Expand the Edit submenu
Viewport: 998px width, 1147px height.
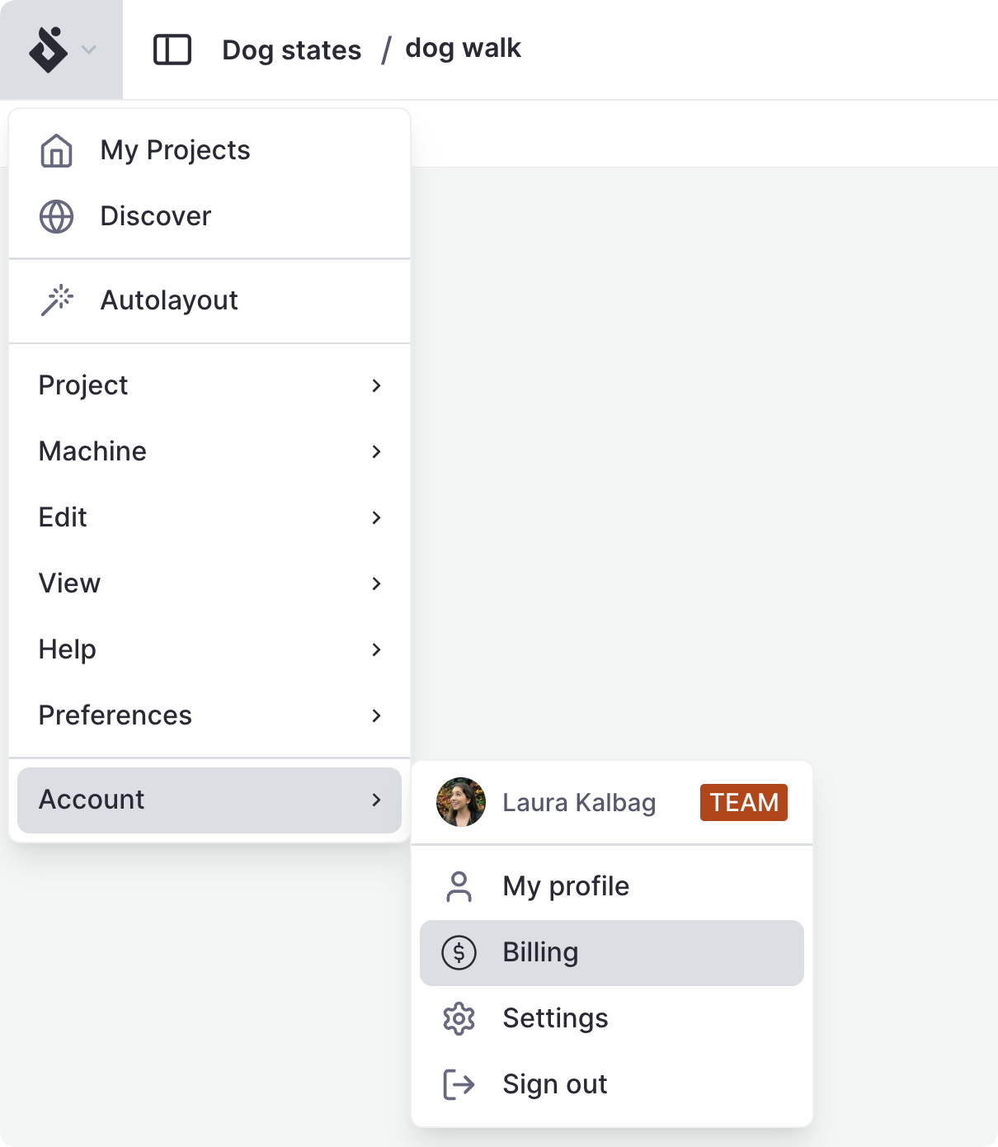[376, 517]
